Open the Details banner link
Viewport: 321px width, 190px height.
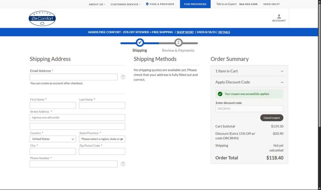[224, 32]
